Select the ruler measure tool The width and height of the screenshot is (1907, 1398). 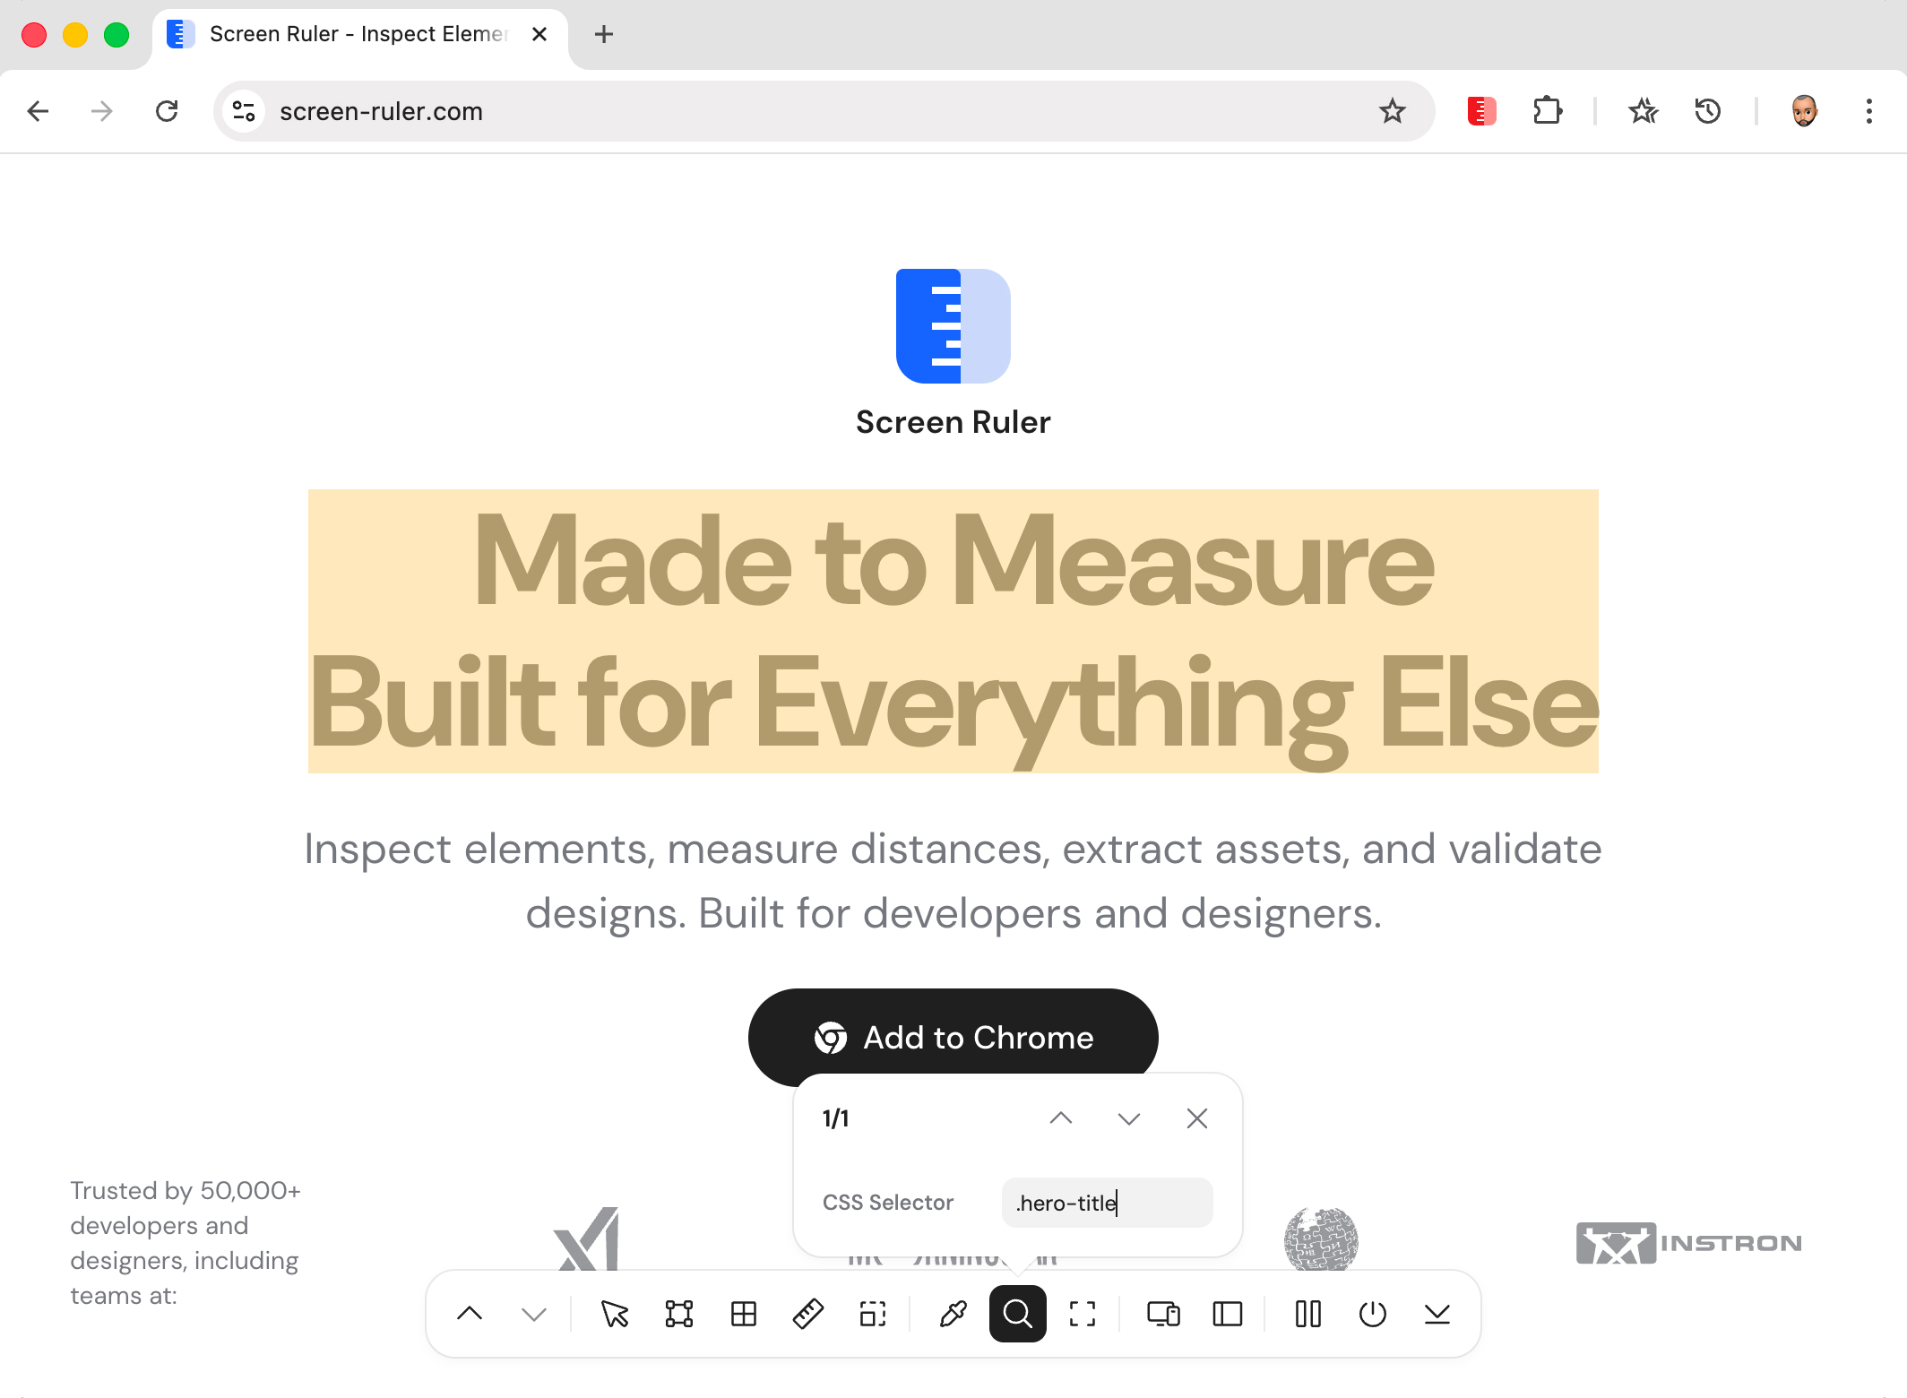pos(808,1314)
